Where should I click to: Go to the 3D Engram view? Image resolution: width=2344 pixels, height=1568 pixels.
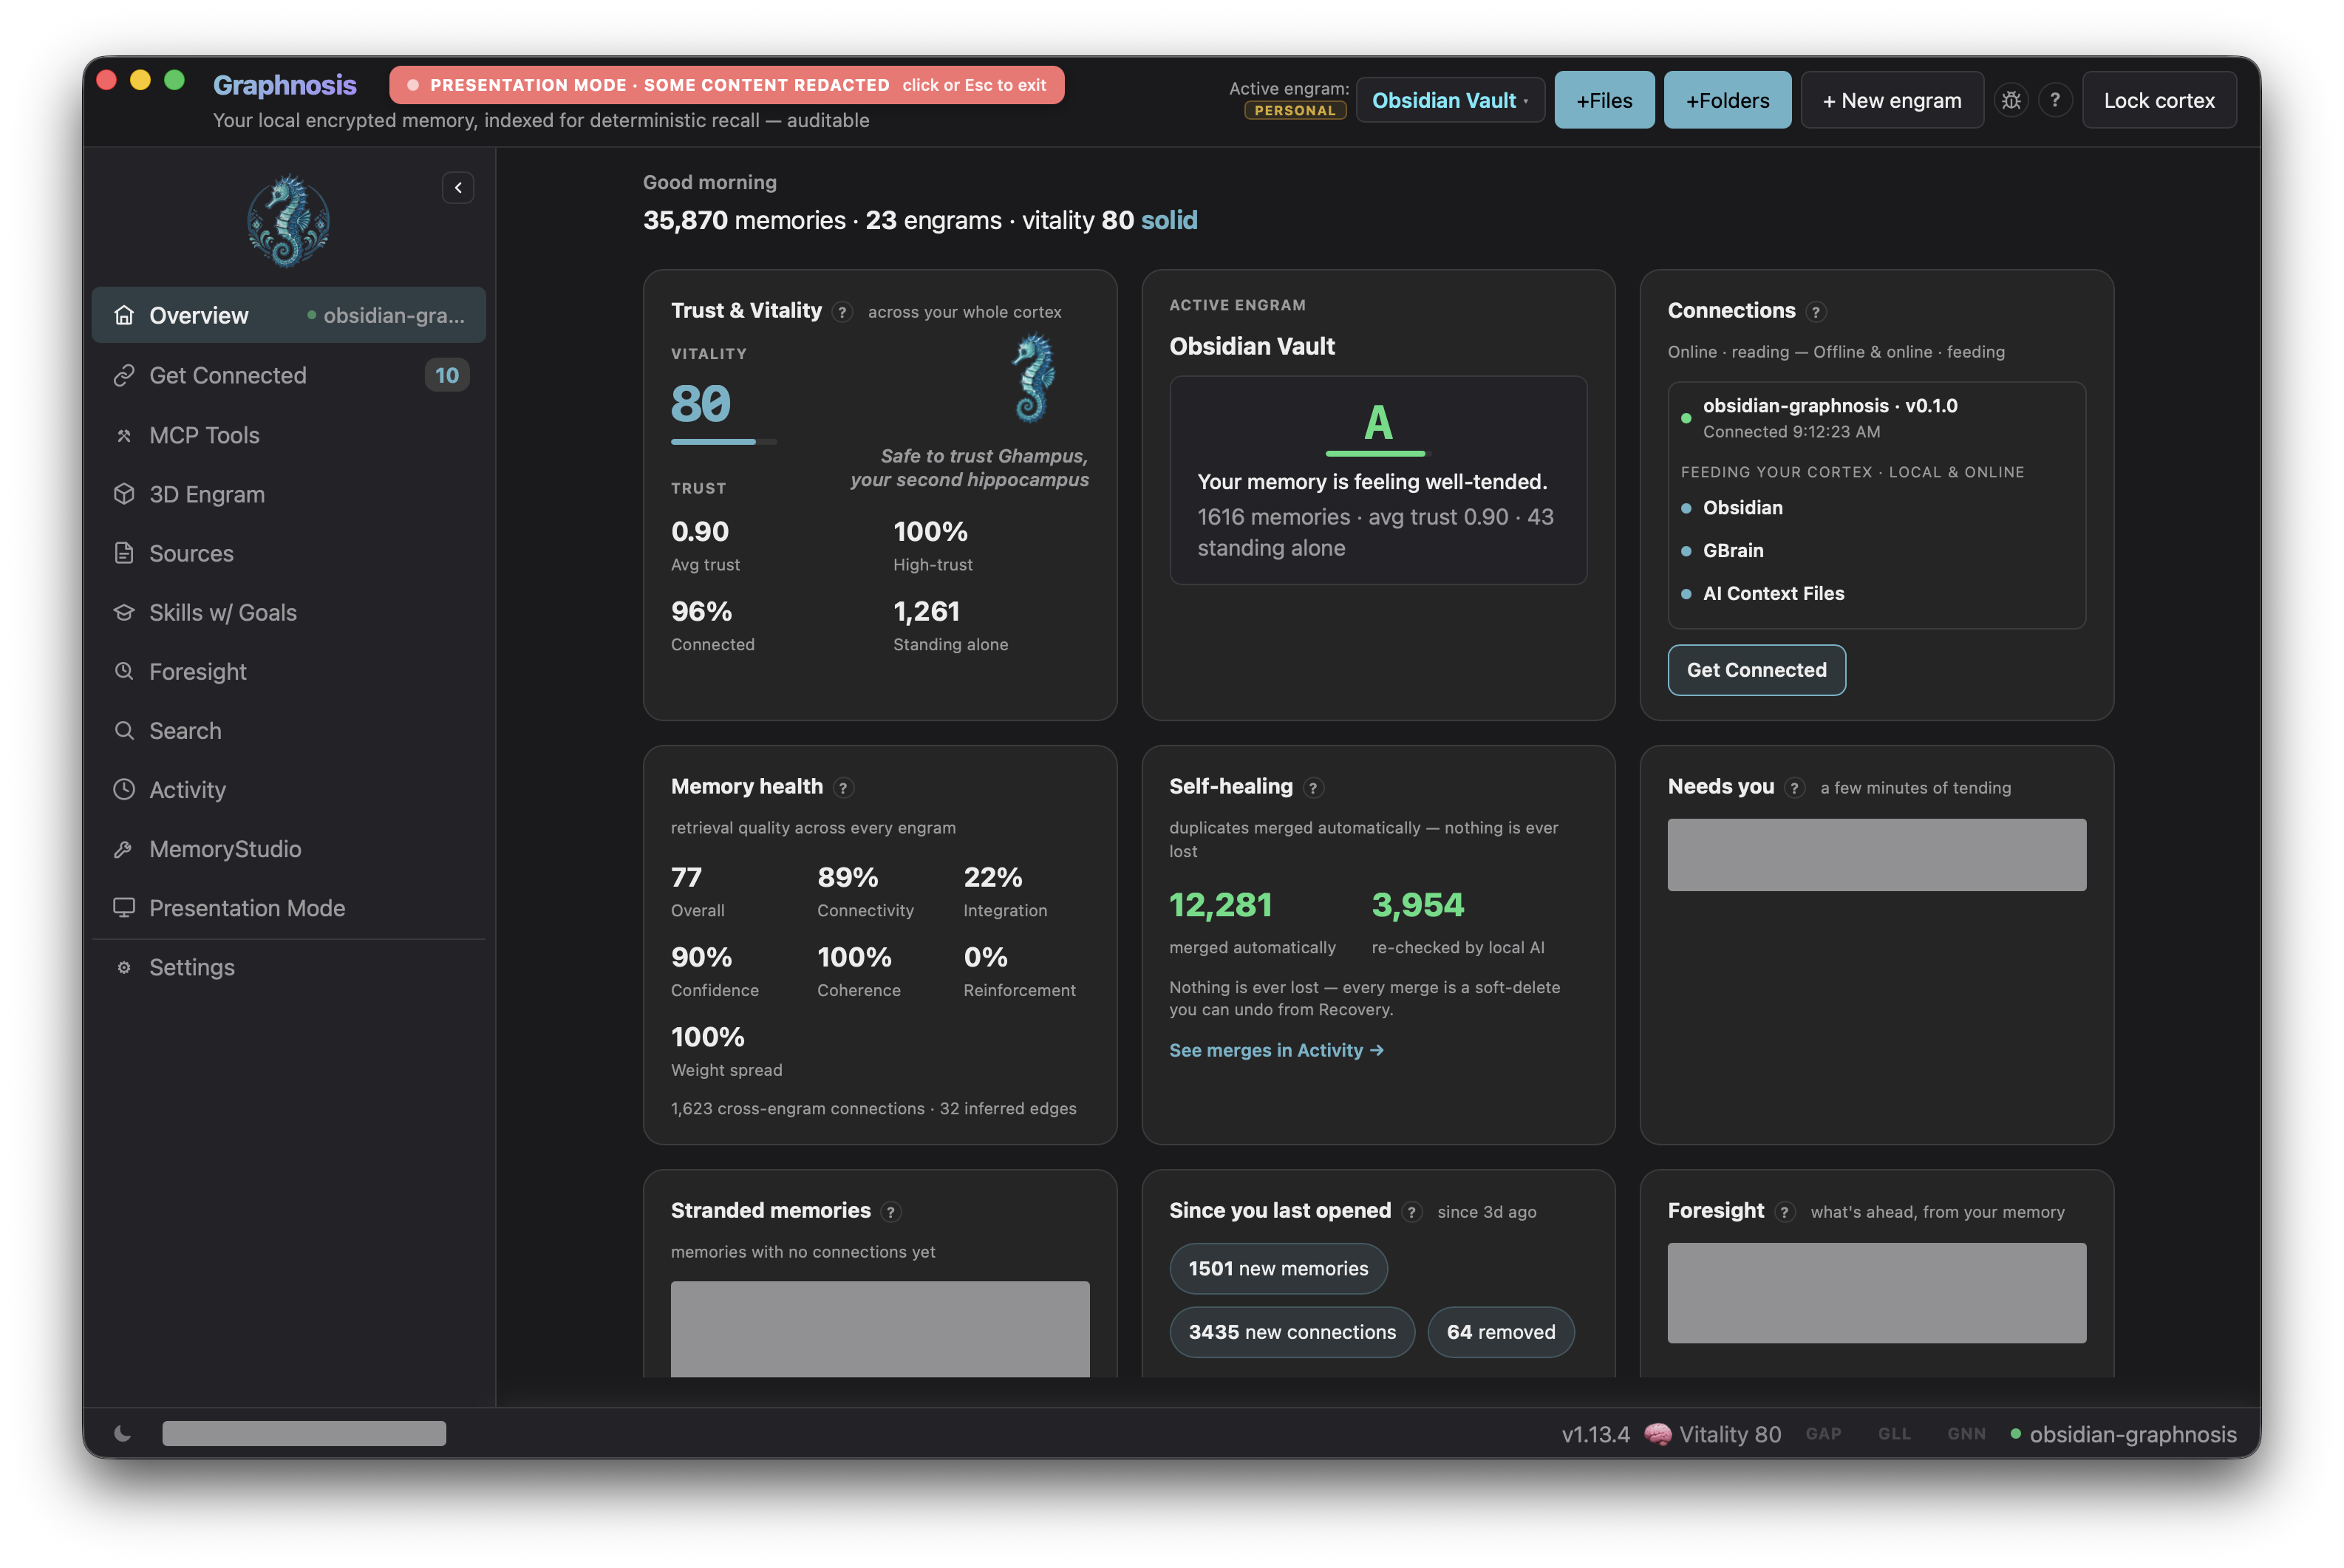click(x=288, y=494)
